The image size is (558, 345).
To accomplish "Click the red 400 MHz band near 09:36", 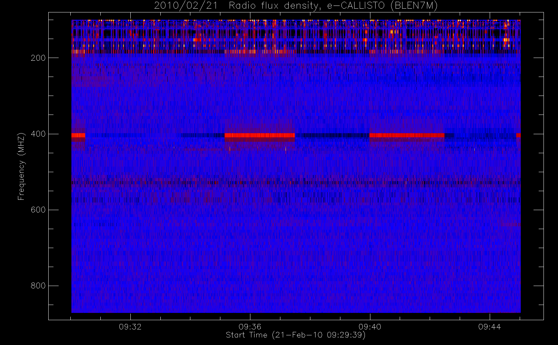I will point(260,135).
